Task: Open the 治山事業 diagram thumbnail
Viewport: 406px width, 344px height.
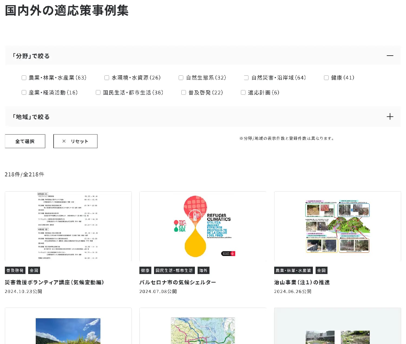Action: click(x=337, y=226)
